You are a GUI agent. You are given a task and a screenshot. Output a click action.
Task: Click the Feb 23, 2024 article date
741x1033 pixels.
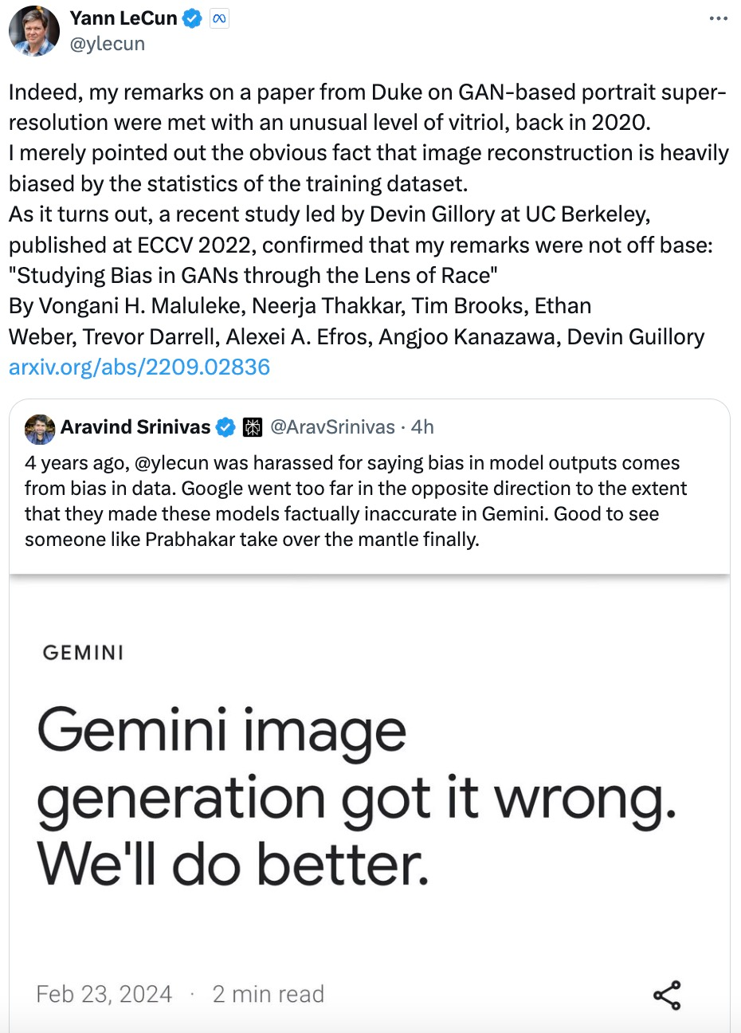(x=104, y=994)
